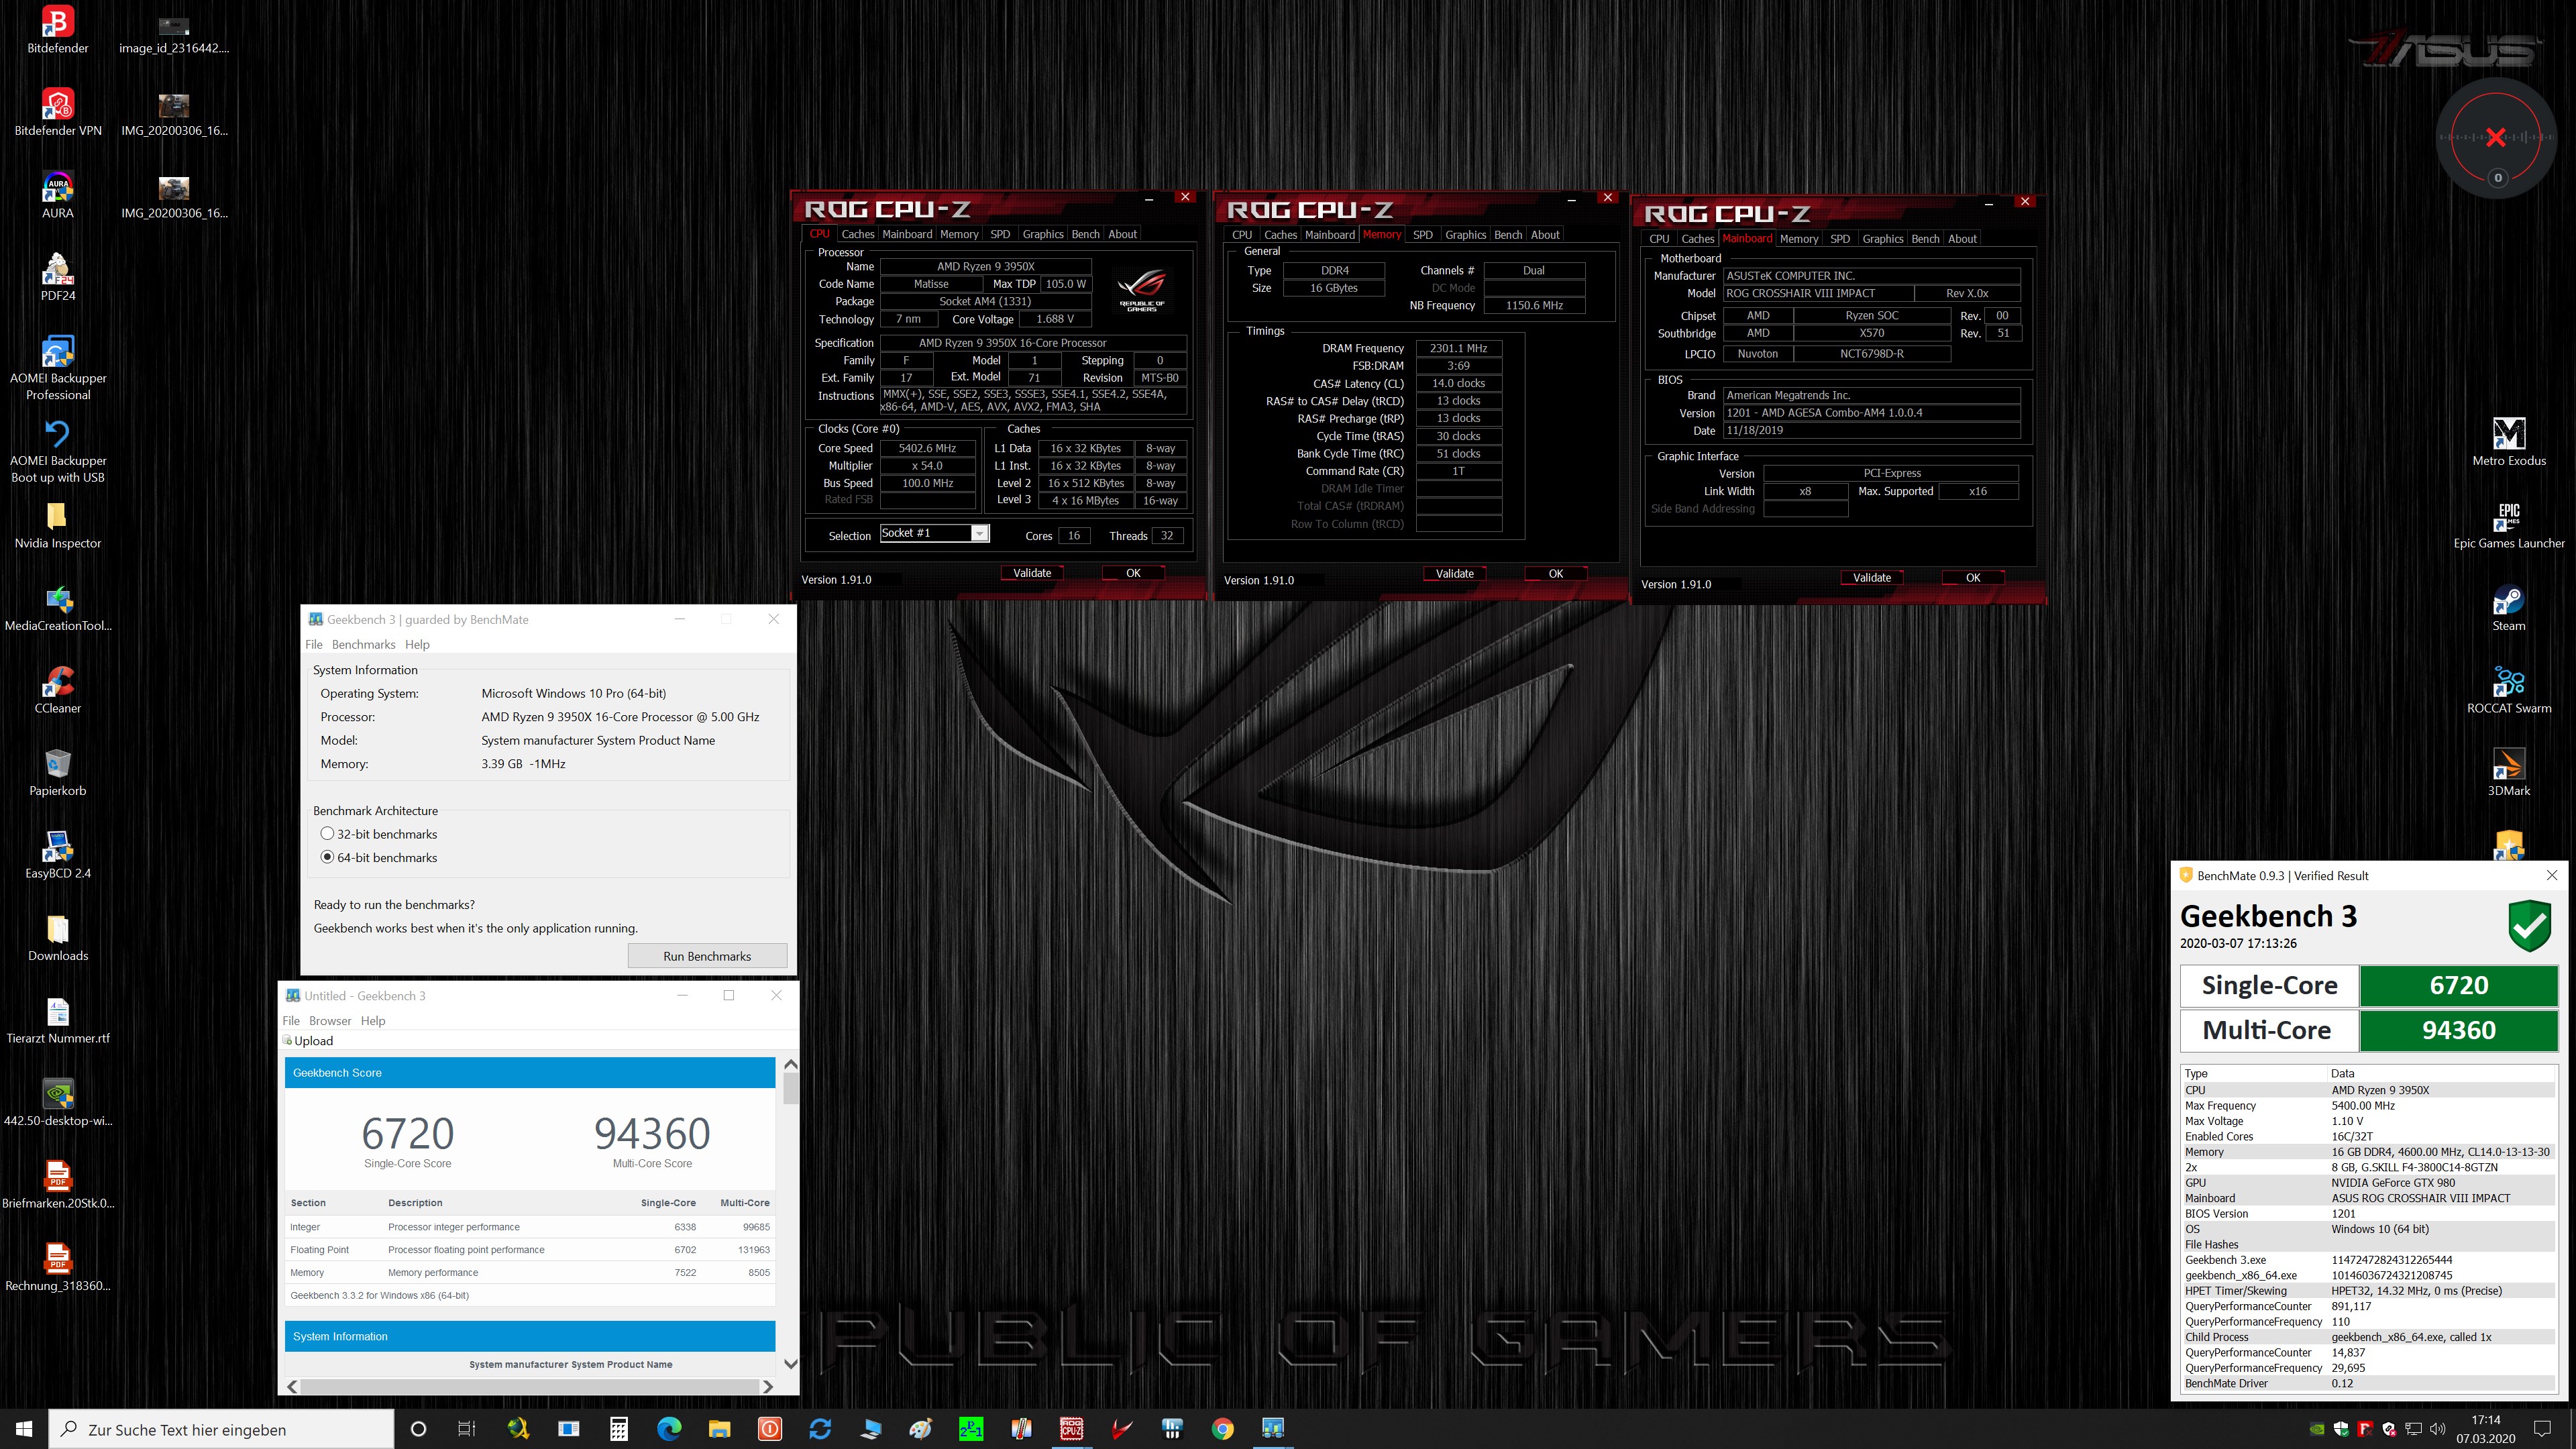
Task: Click Validate in the Mainboard CPU-Z window
Action: 1872,578
